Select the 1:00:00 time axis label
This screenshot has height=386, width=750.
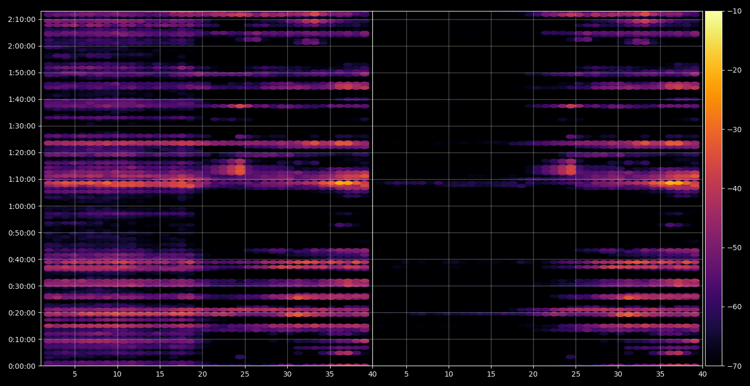pos(21,206)
